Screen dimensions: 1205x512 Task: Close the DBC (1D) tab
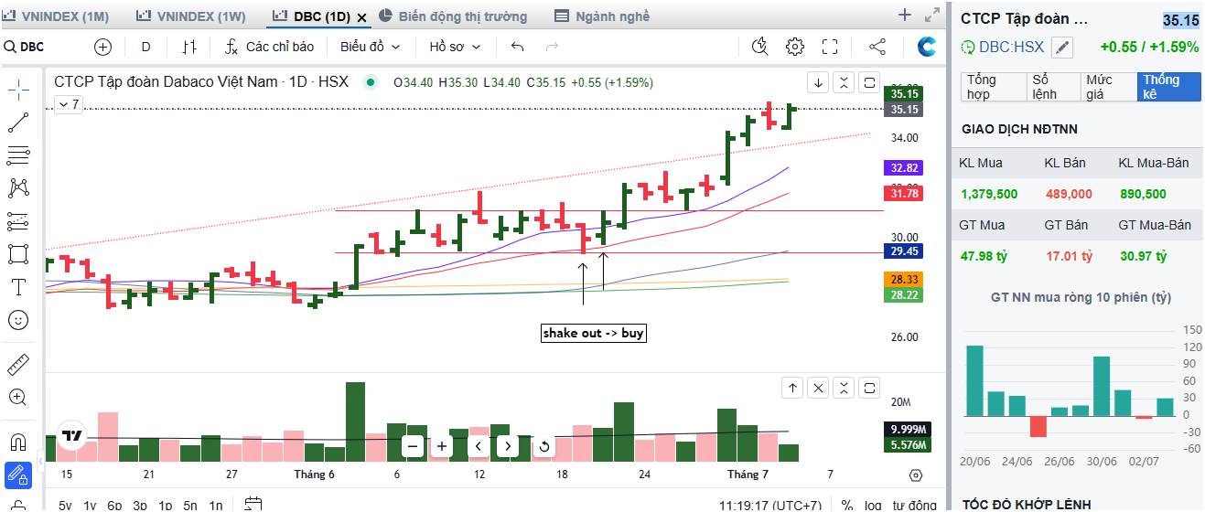(362, 17)
